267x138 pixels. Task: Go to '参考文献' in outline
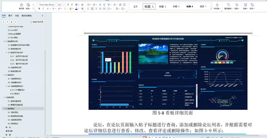pos(9,131)
